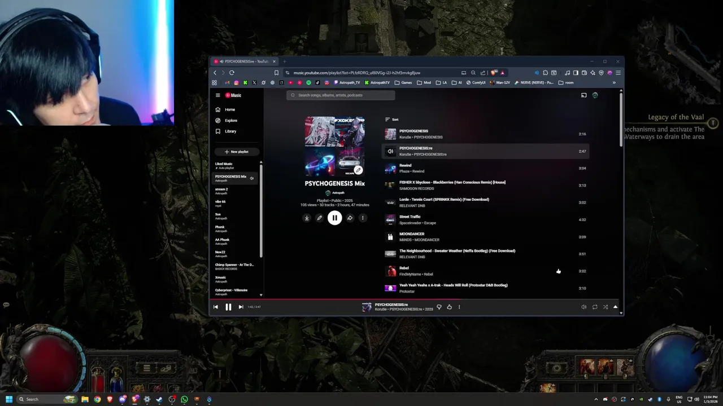Open the Windows Start menu
The height and width of the screenshot is (406, 723).
point(8,399)
